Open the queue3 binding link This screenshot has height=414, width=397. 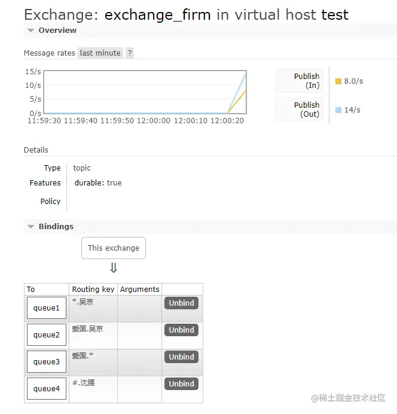click(x=47, y=362)
